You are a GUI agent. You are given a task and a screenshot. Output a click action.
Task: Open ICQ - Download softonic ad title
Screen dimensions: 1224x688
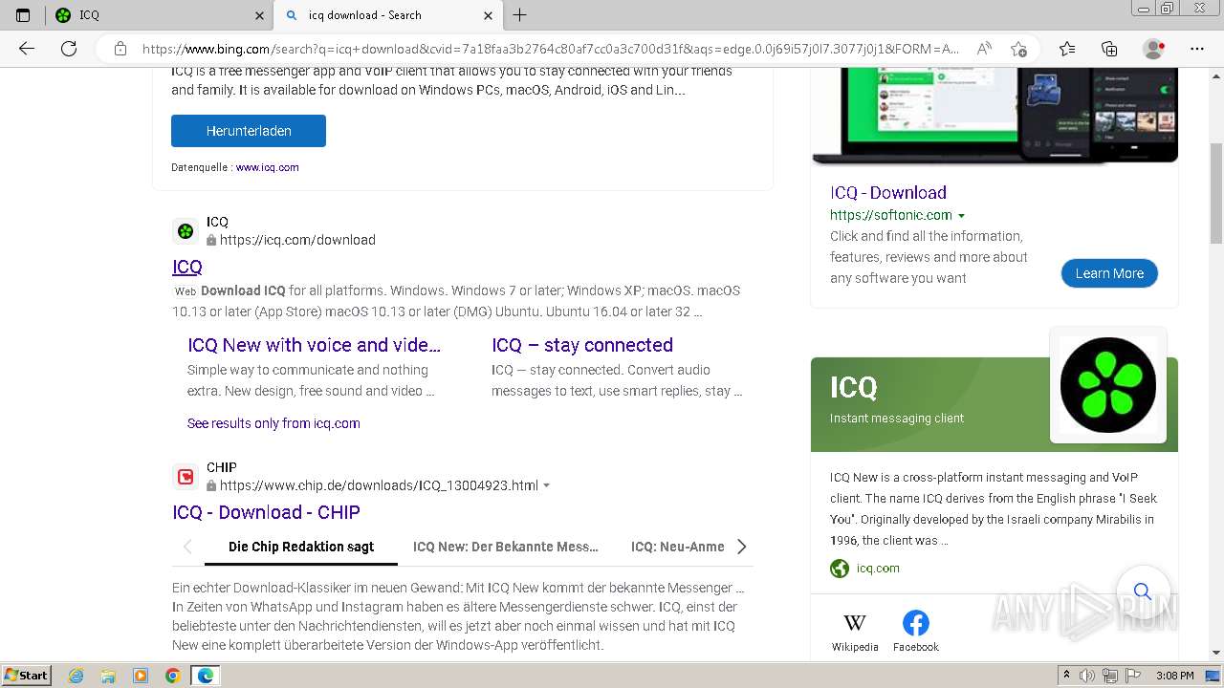tap(888, 192)
